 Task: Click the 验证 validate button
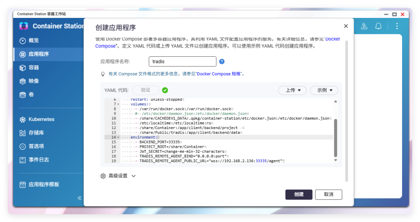146,90
